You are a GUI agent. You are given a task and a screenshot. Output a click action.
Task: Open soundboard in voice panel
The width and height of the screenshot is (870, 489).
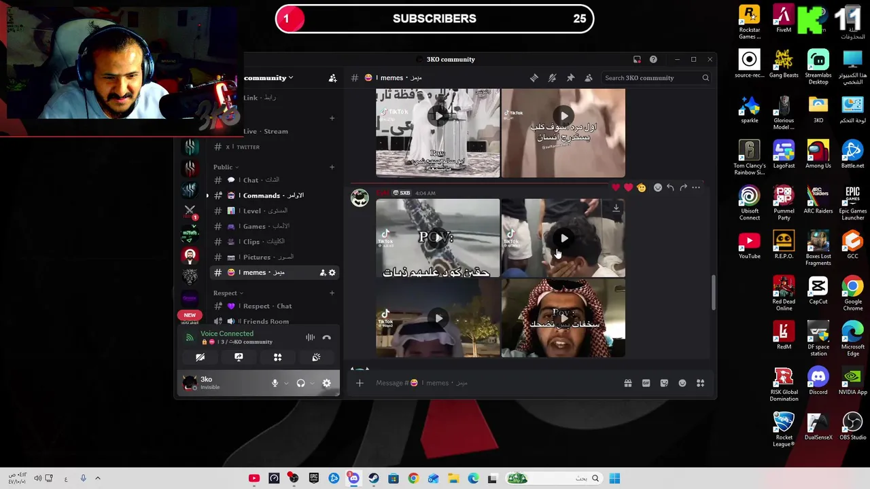316,357
